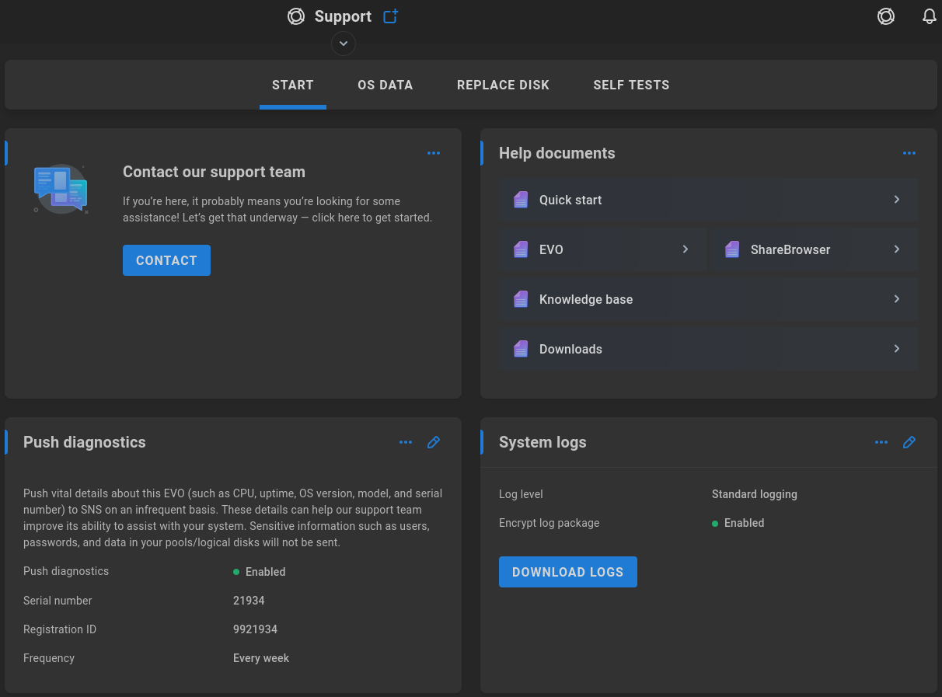Screen dimensions: 942x697
Task: Open three-dot menu on Push diagnostics card
Action: tap(406, 442)
